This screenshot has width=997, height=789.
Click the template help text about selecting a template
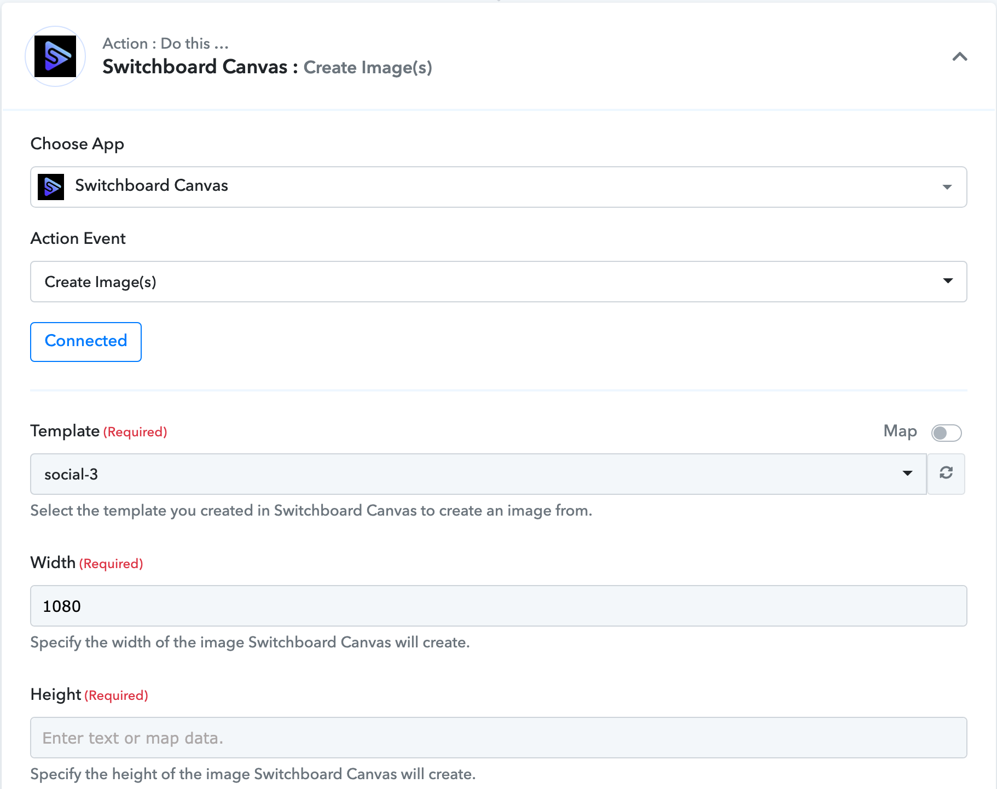pyautogui.click(x=311, y=511)
